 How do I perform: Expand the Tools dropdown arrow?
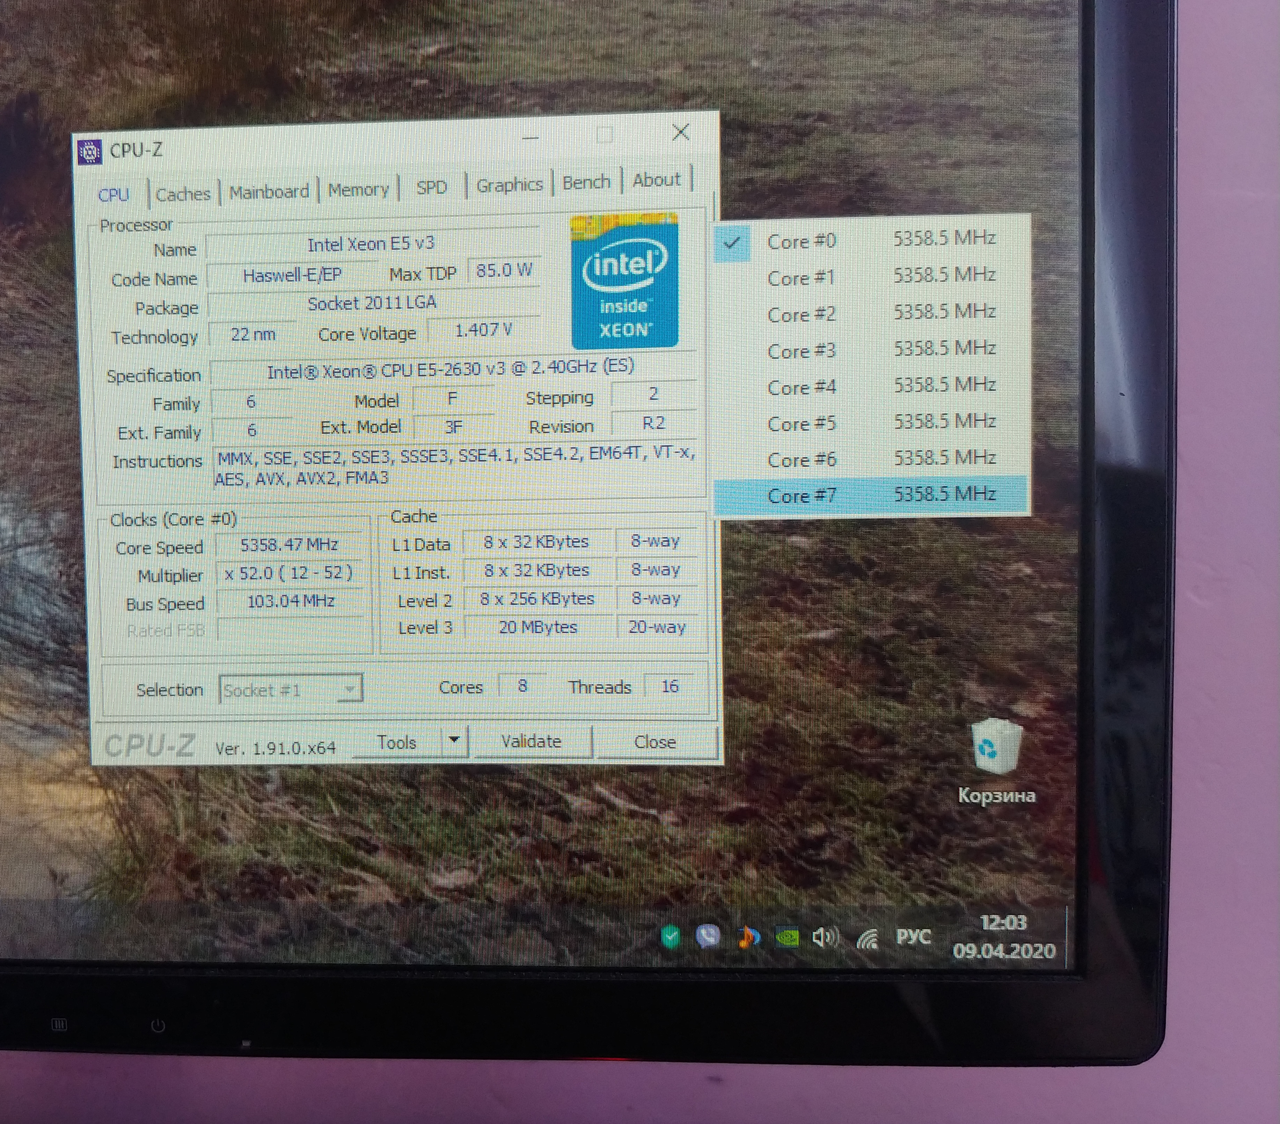(x=455, y=740)
